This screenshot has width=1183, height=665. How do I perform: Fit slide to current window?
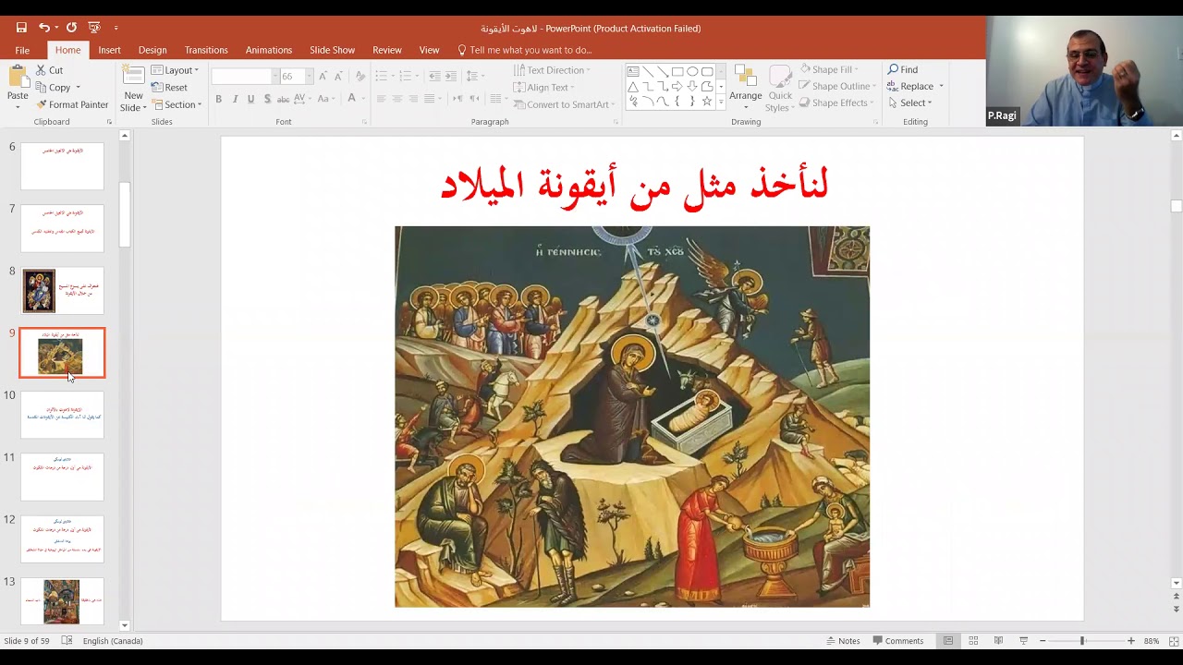coord(1172,641)
